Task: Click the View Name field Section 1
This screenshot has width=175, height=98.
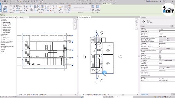Action: point(167,69)
